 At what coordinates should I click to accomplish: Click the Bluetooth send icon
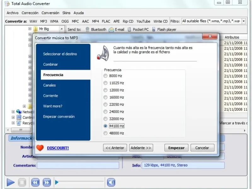[88, 29]
